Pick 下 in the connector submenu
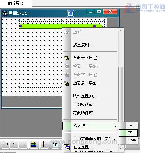The width and height of the screenshot is (168, 153). [x=128, y=133]
